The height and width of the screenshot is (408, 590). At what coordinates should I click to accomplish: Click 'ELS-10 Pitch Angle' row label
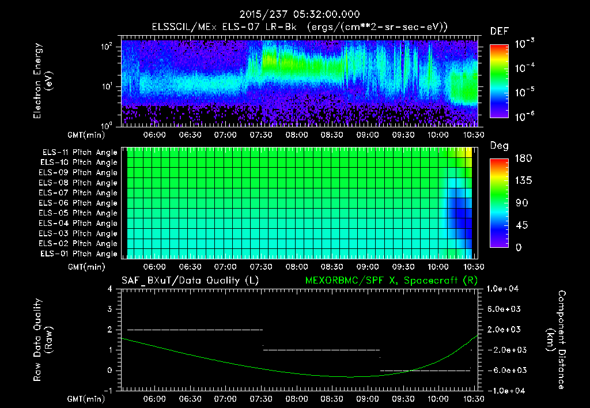(x=79, y=163)
